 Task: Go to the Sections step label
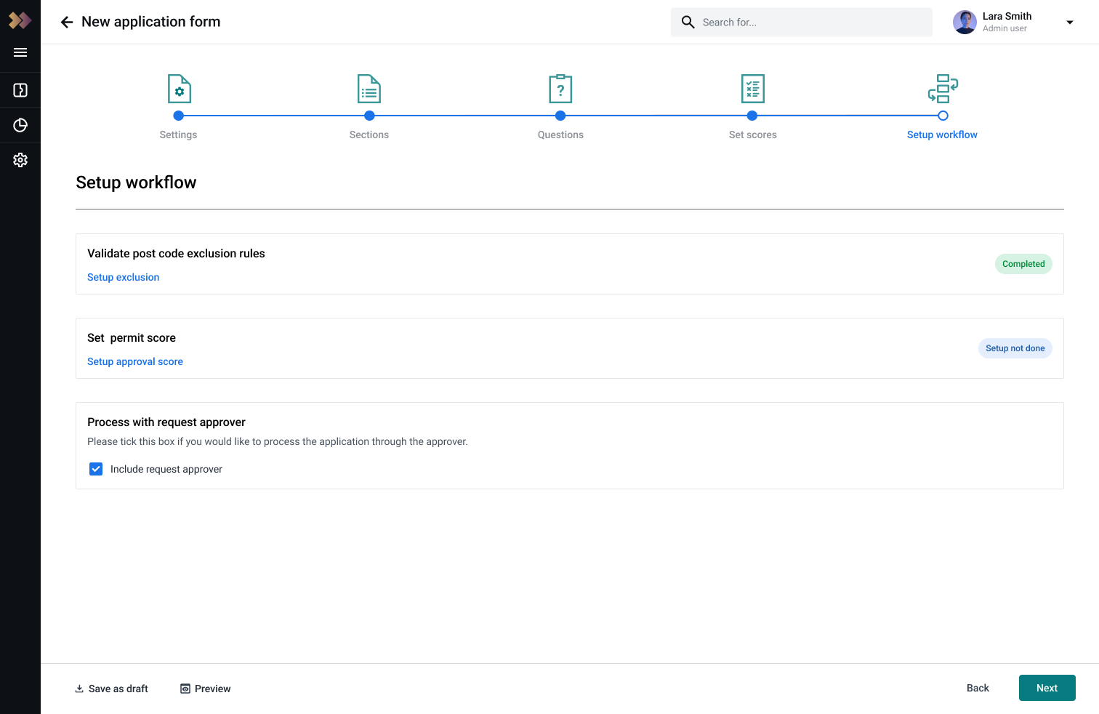pos(369,135)
